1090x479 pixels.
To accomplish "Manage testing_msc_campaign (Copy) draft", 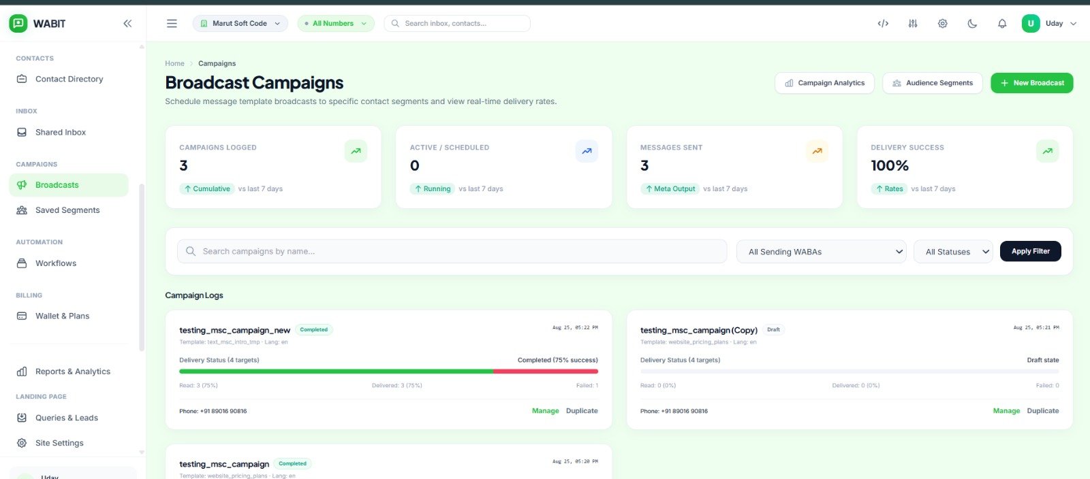I will click(1006, 411).
